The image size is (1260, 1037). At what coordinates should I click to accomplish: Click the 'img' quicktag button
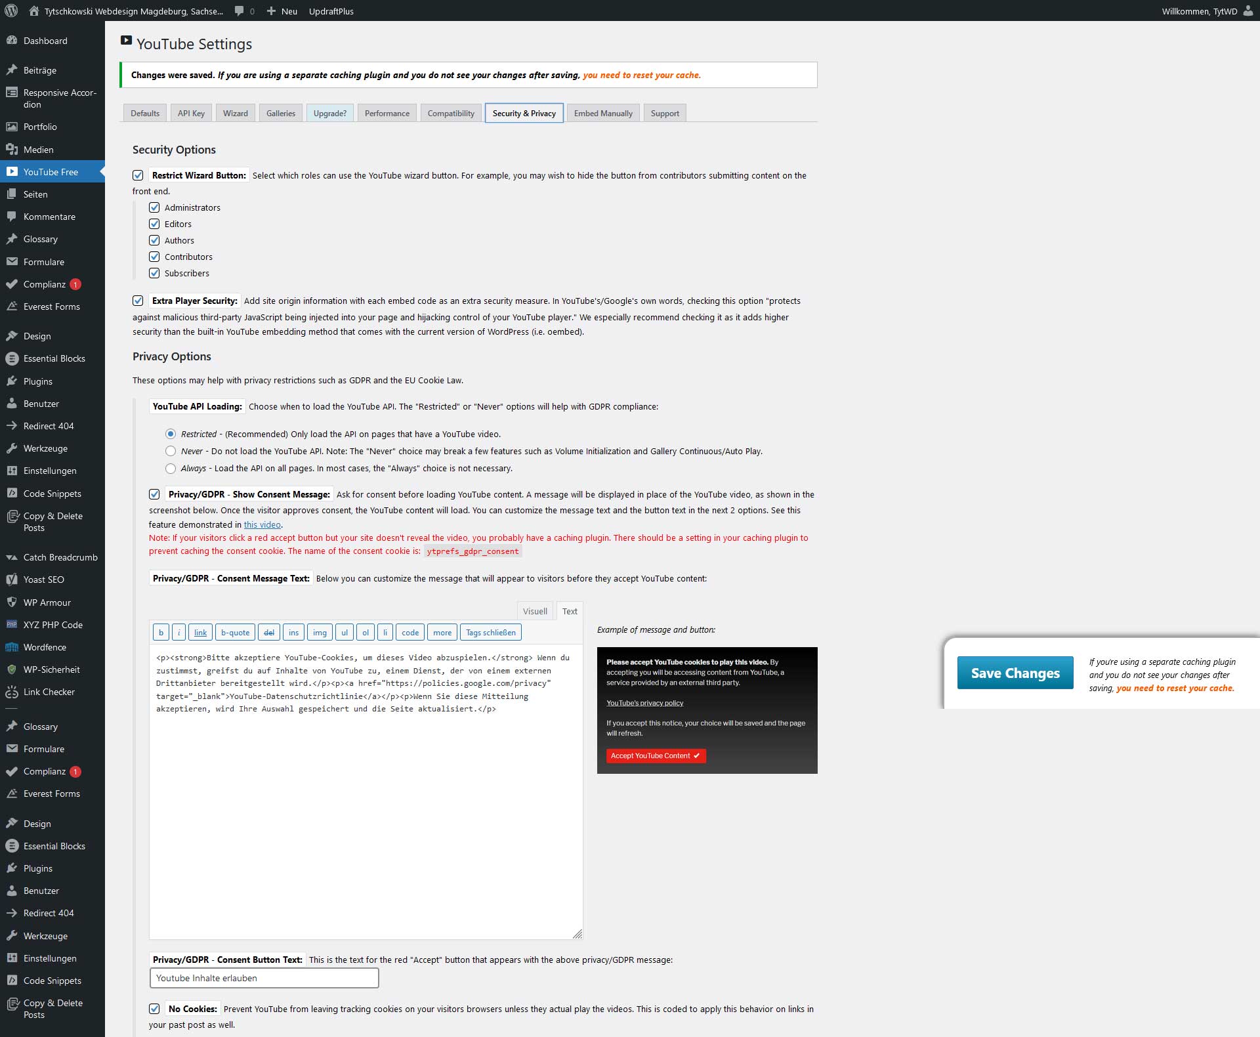[x=320, y=632]
